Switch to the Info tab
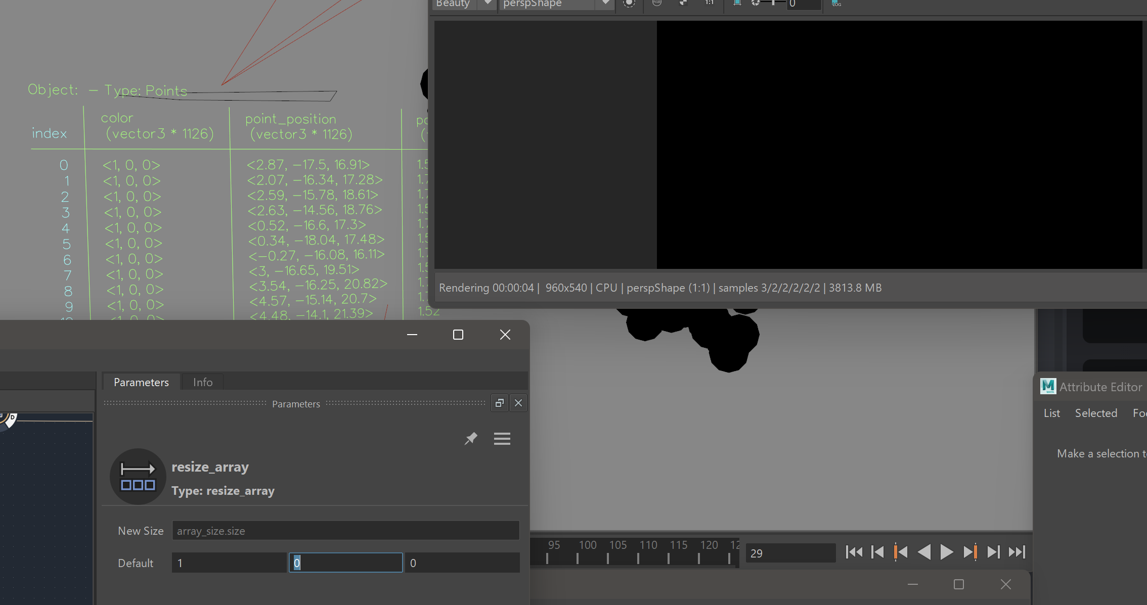Screen dimensions: 1147x605 coord(202,382)
